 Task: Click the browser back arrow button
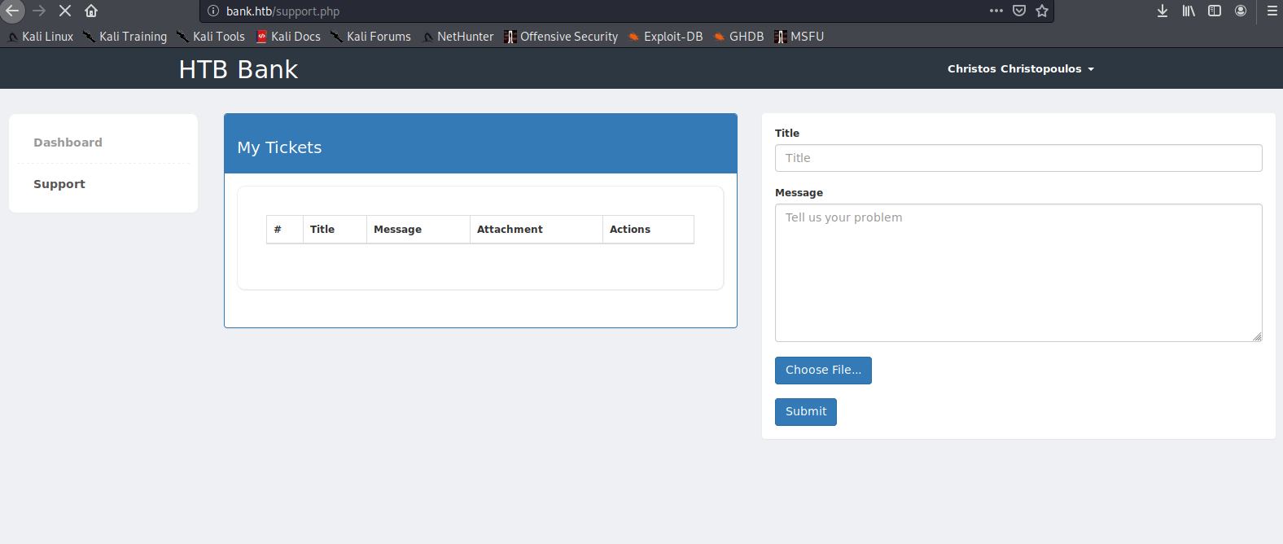(x=12, y=11)
